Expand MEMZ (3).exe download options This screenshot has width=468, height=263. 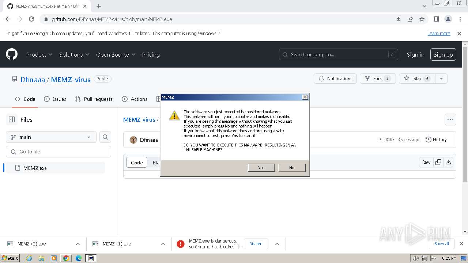(x=78, y=244)
